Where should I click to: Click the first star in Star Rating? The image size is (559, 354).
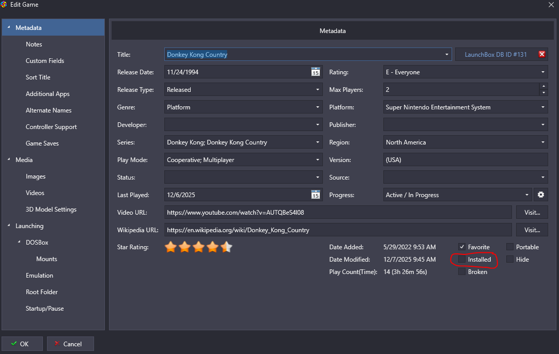(x=170, y=248)
